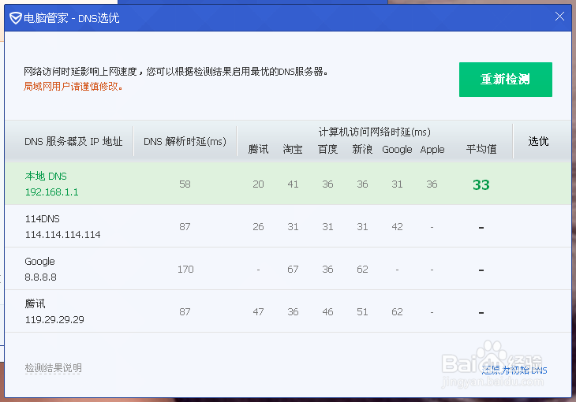576x402 pixels.
Task: Click the Apple column header
Action: click(432, 150)
